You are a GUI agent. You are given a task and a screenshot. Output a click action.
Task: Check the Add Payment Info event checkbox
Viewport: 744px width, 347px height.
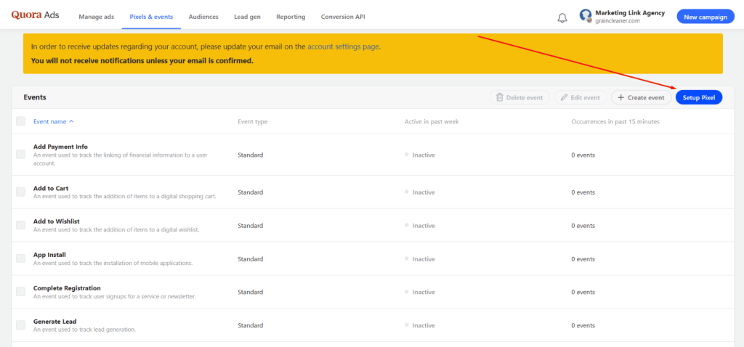pos(20,155)
